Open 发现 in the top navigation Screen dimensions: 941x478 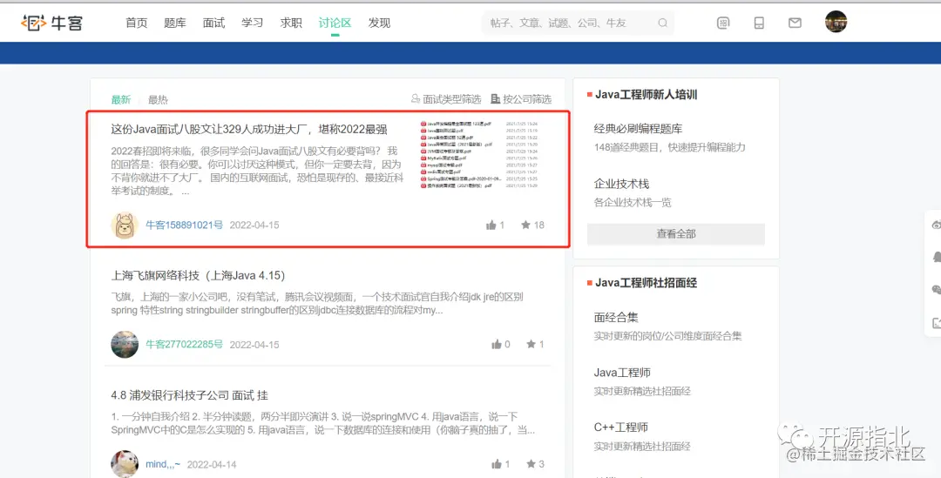379,23
